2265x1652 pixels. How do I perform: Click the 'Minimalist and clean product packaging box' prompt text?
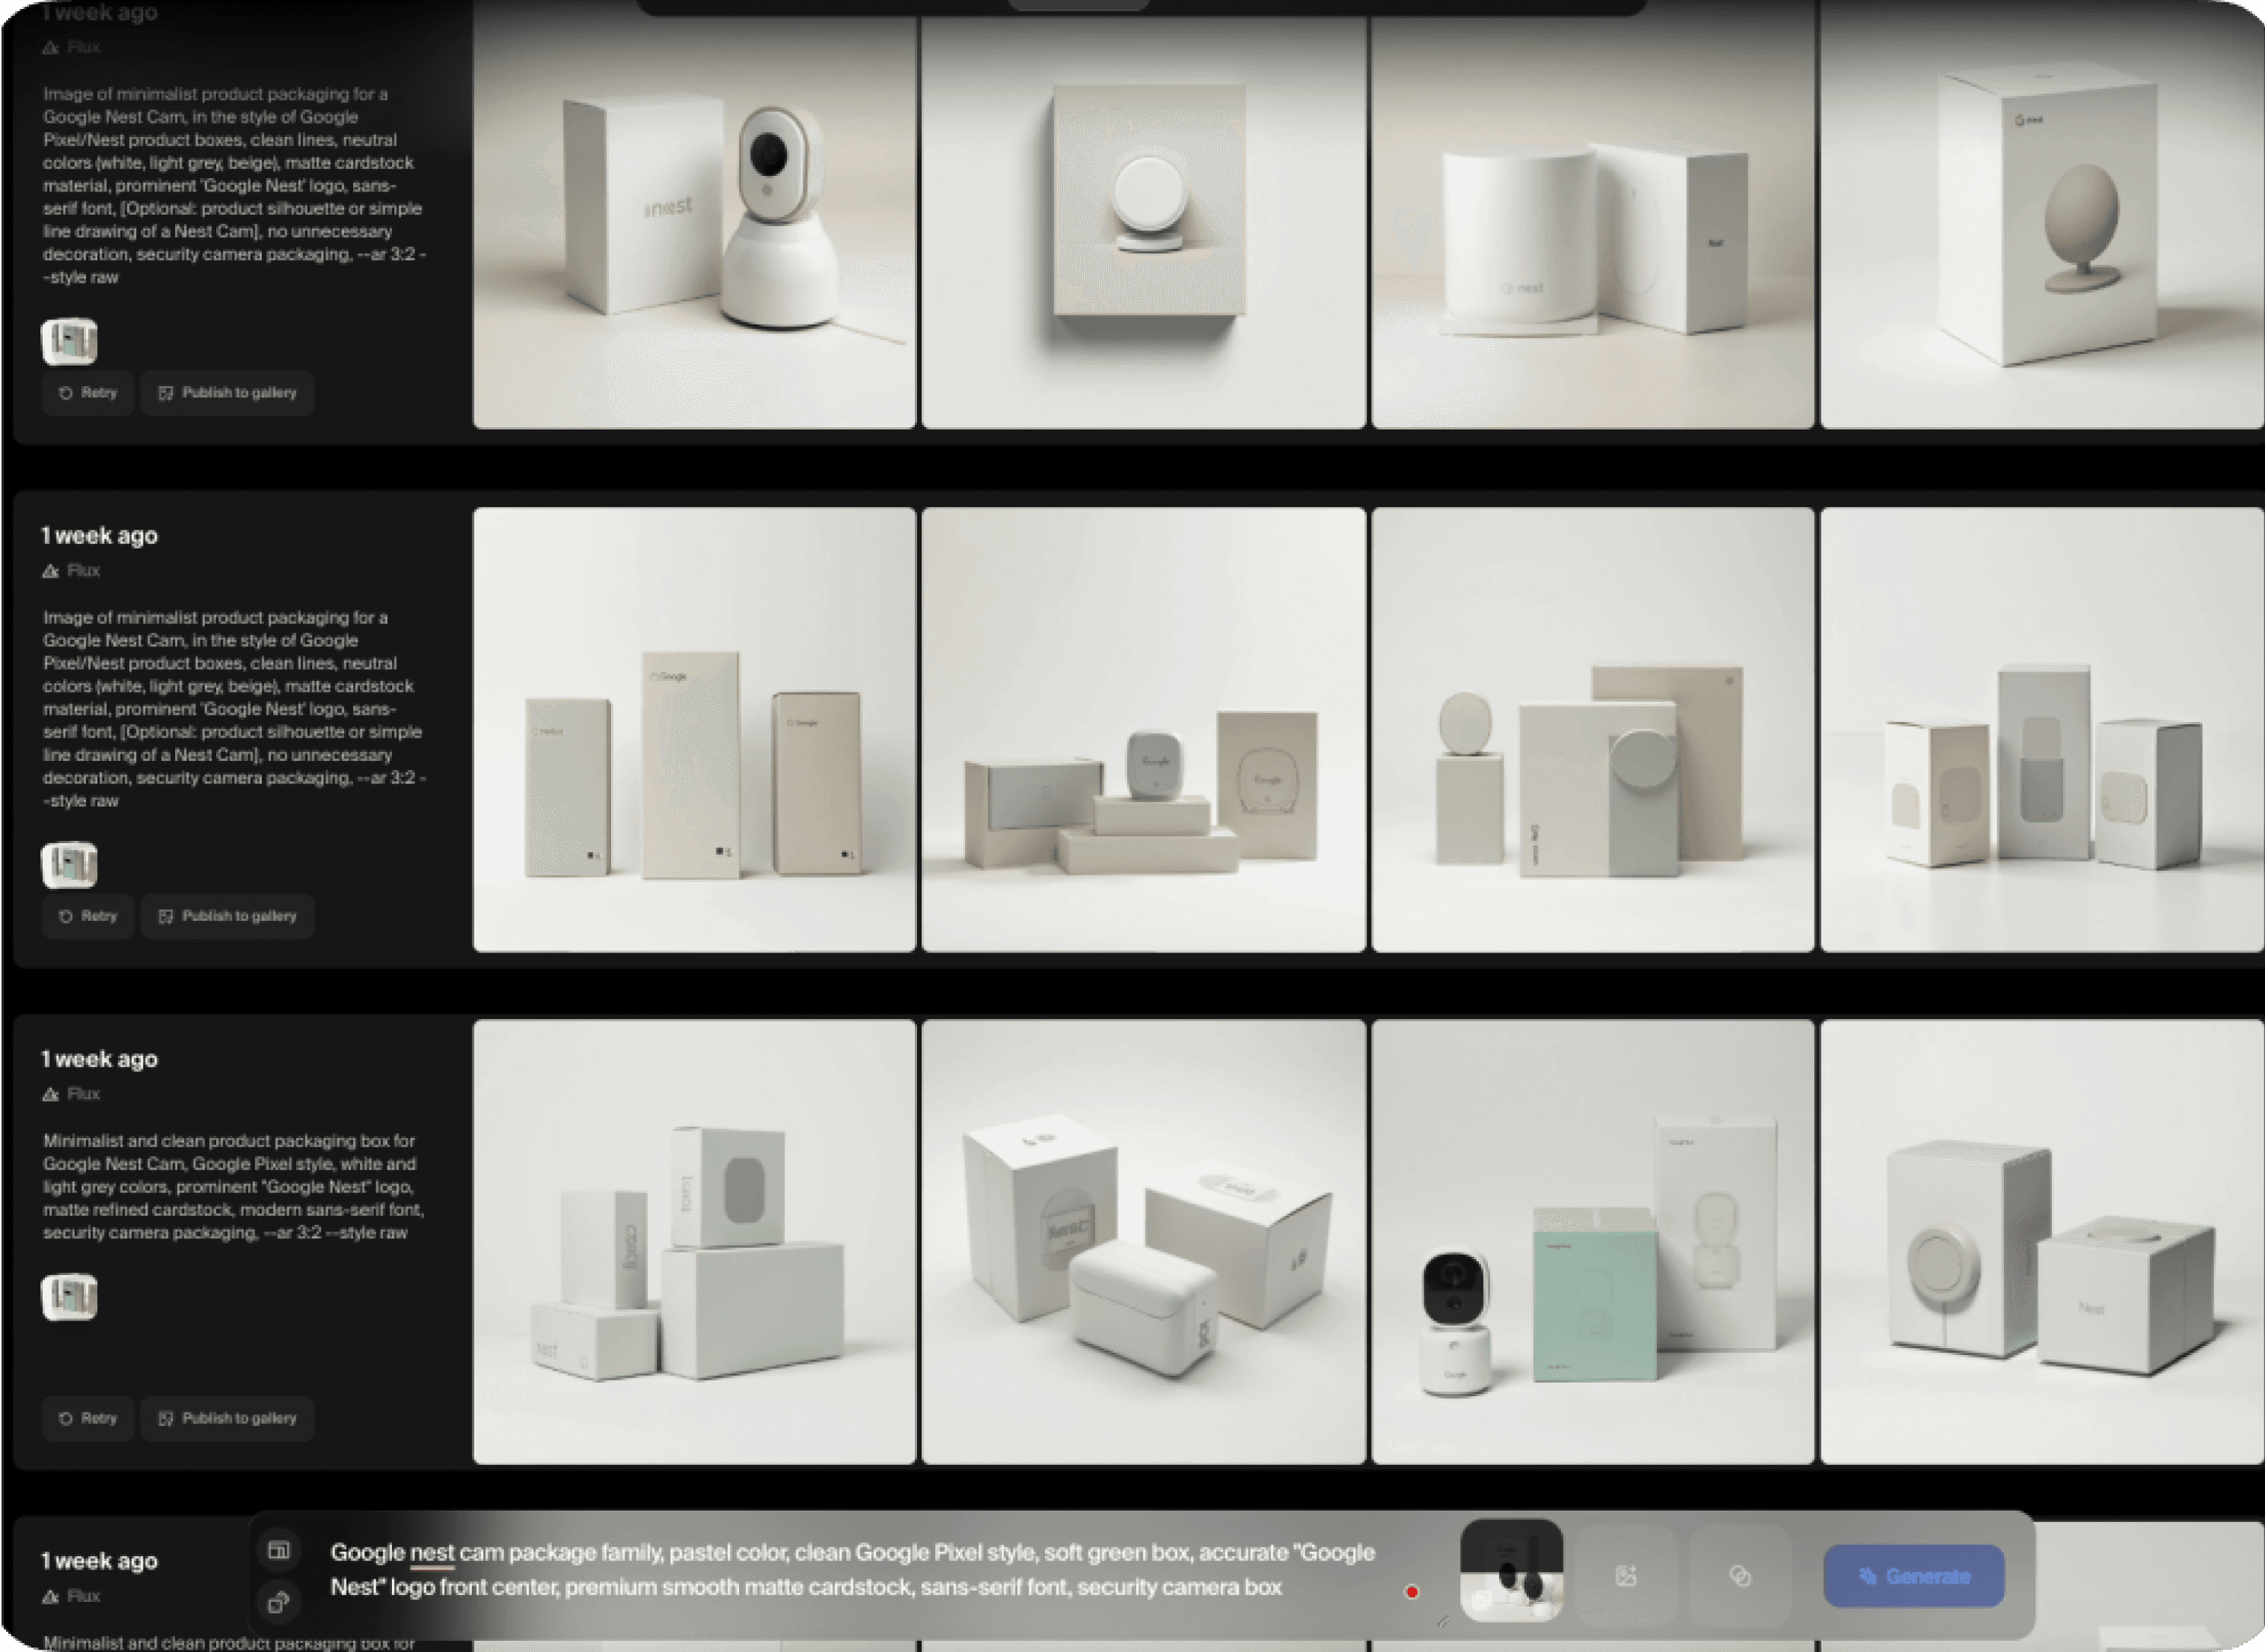(x=234, y=1187)
